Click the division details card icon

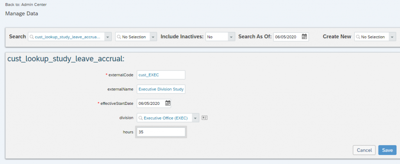[204, 118]
